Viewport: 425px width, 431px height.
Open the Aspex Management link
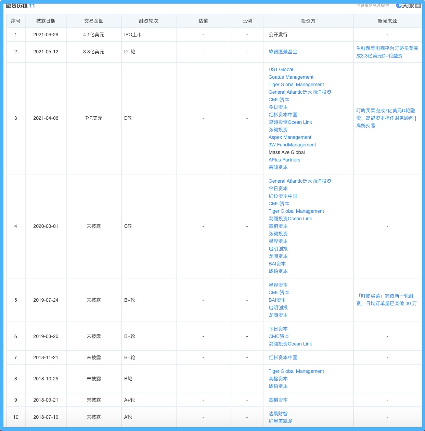[x=290, y=137]
